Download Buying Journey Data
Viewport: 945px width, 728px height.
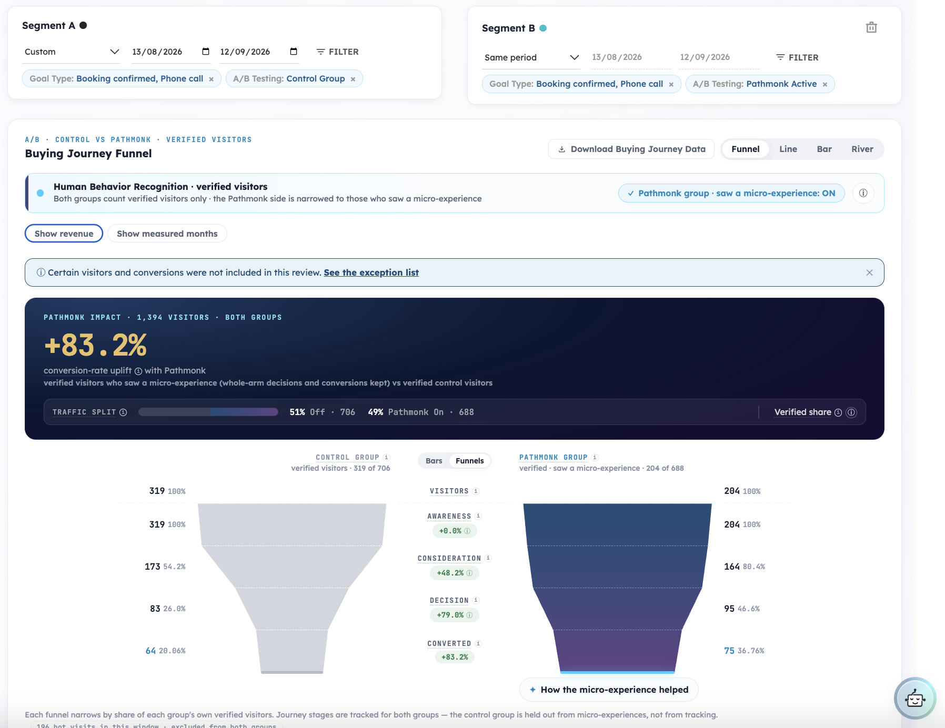click(631, 149)
